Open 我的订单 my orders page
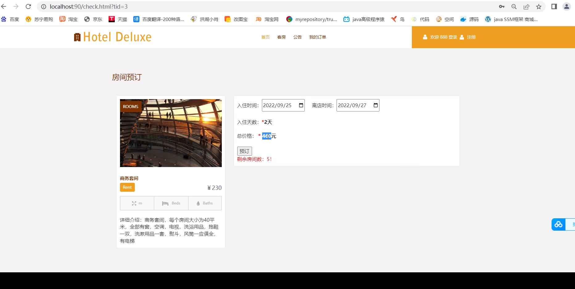Viewport: 575px width, 289px height. click(317, 37)
